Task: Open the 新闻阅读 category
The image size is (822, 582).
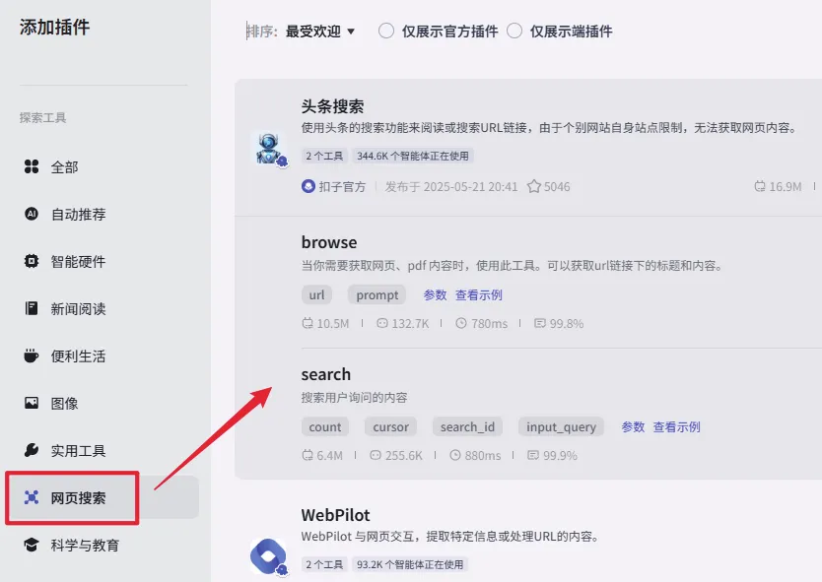Action: [78, 308]
